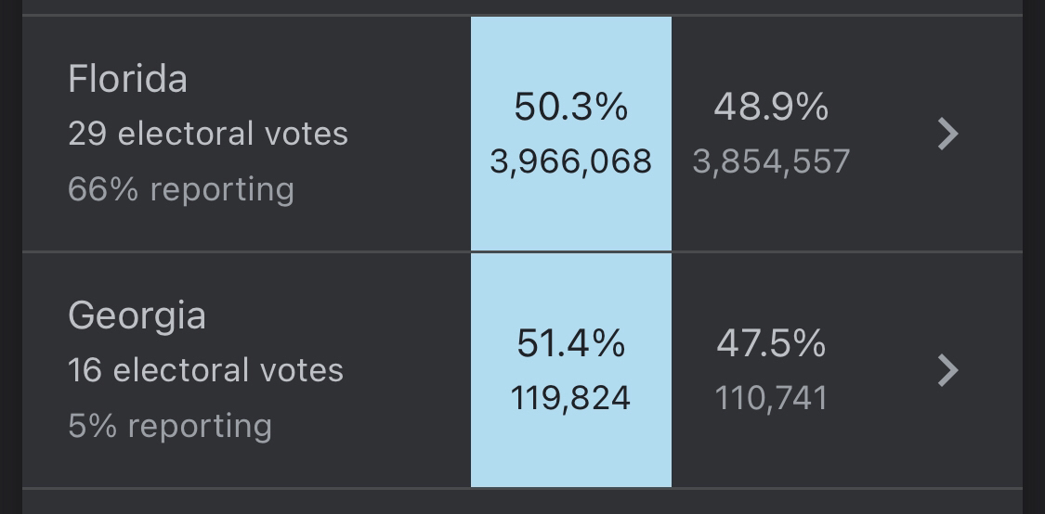The width and height of the screenshot is (1045, 514).
Task: Select Georgia 51.4% highlighted blue cell
Action: point(571,370)
